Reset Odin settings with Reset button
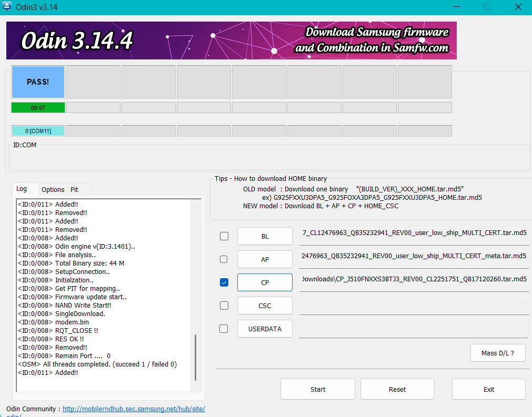Screen dimensions: 532x417 coord(397,389)
